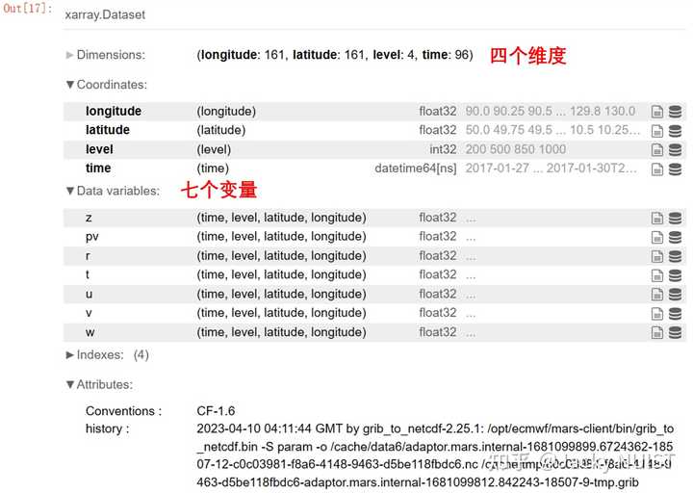
Task: Click the pv variable name
Action: tap(92, 237)
